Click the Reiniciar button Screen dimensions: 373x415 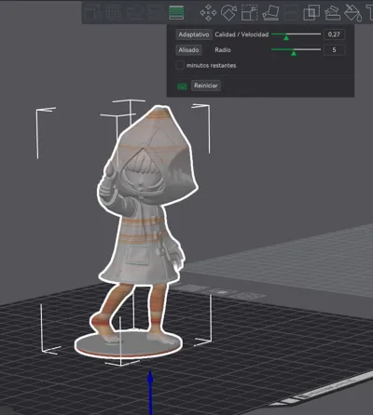pyautogui.click(x=206, y=86)
